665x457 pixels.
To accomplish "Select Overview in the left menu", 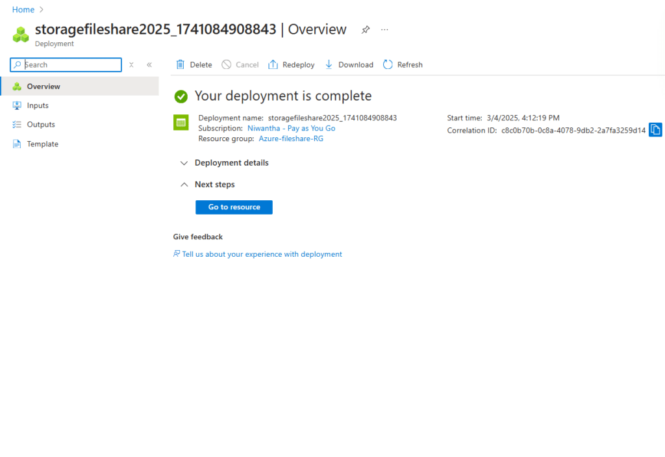I will (x=44, y=86).
